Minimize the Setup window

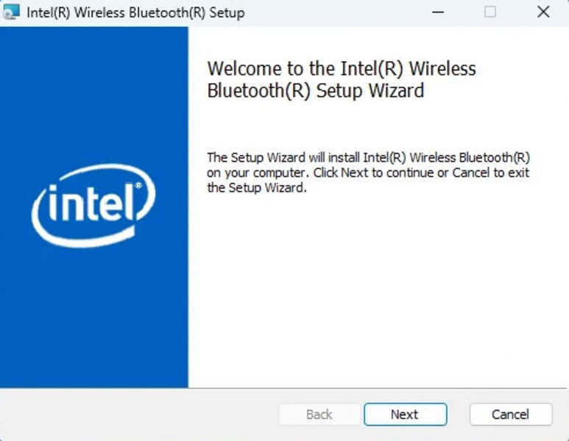[x=437, y=12]
